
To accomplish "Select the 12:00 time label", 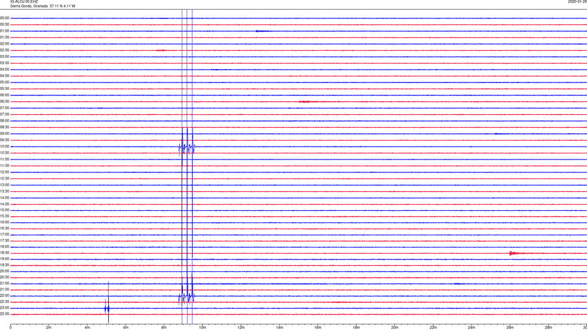I will coord(4,172).
